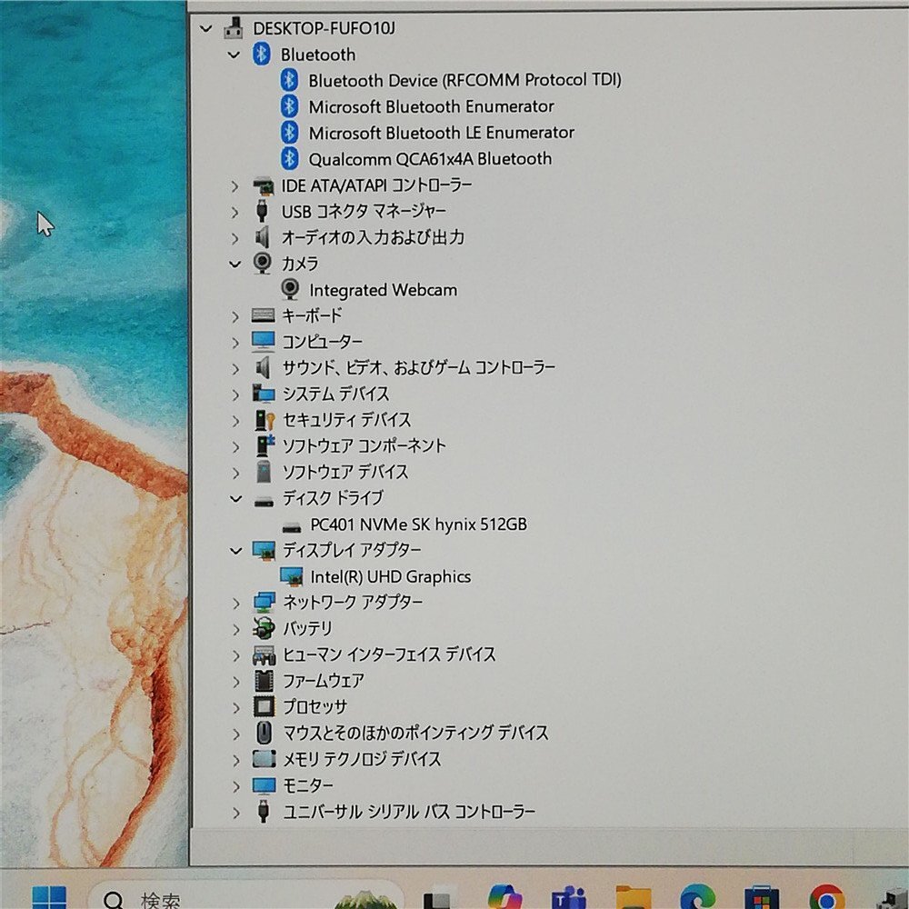Open Copilot from the taskbar
Image resolution: width=909 pixels, height=909 pixels.
(504, 897)
